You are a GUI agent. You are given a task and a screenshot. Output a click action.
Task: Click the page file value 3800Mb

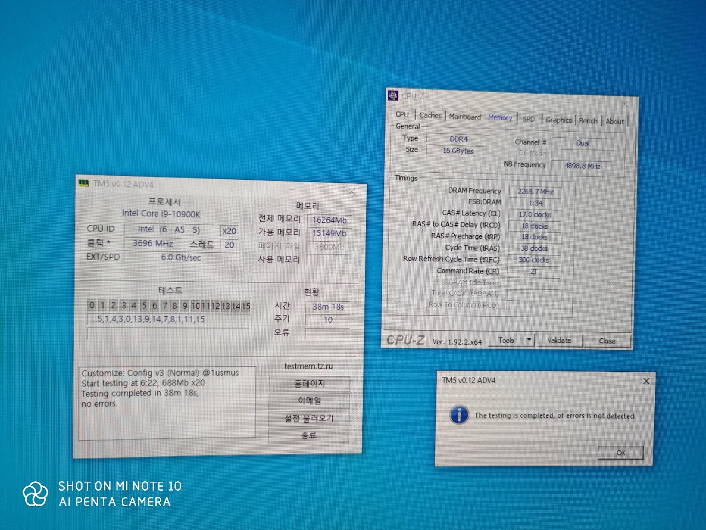click(330, 246)
